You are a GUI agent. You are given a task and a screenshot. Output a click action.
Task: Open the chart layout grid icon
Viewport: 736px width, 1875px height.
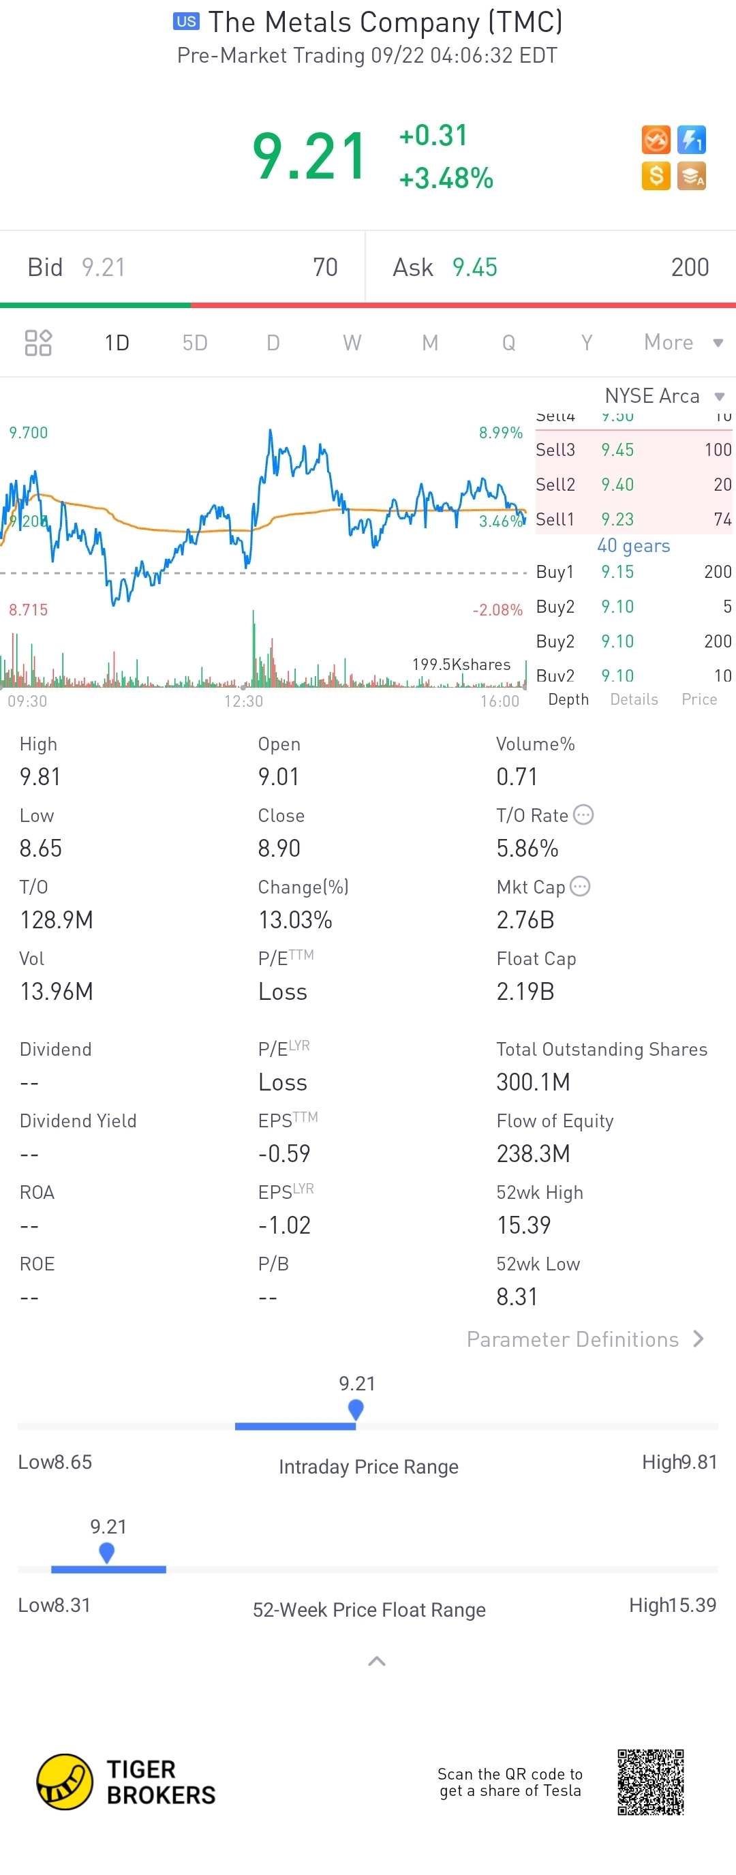coord(38,342)
